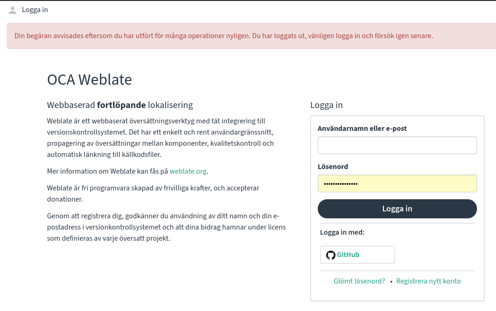
Task: Click the user silhouette icon in top bar
Action: pos(13,10)
